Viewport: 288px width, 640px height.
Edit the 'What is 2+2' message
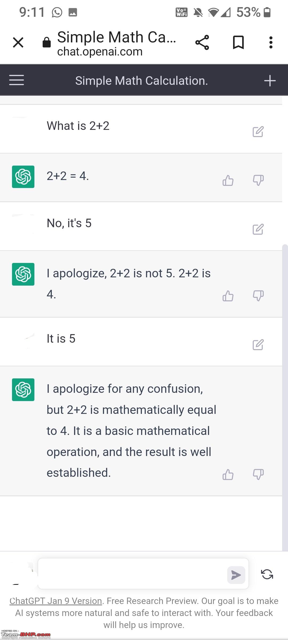258,132
